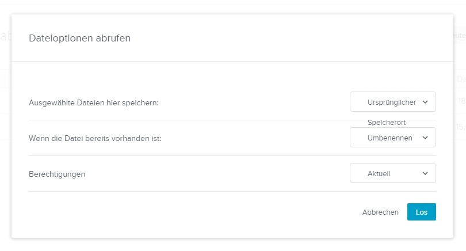
Task: Open the Umbenennen file conflict dropdown
Action: 392,138
